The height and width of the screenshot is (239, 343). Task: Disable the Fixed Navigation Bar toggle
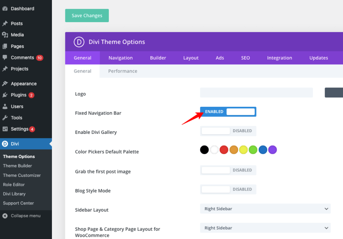[228, 112]
